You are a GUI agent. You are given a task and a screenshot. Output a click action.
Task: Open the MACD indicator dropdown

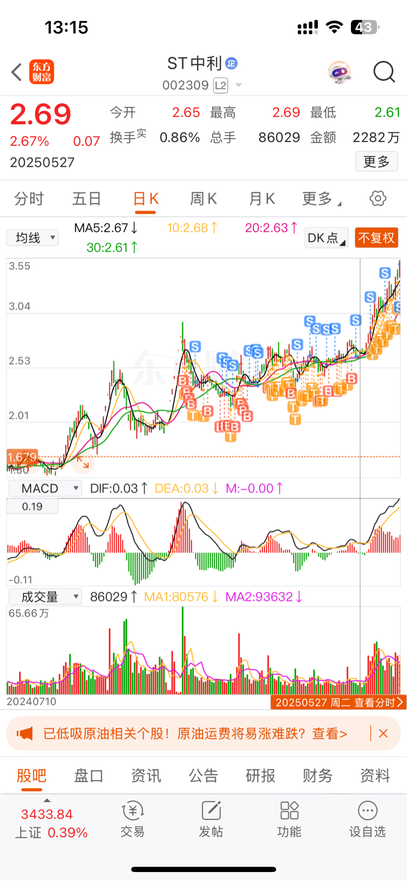tap(45, 488)
